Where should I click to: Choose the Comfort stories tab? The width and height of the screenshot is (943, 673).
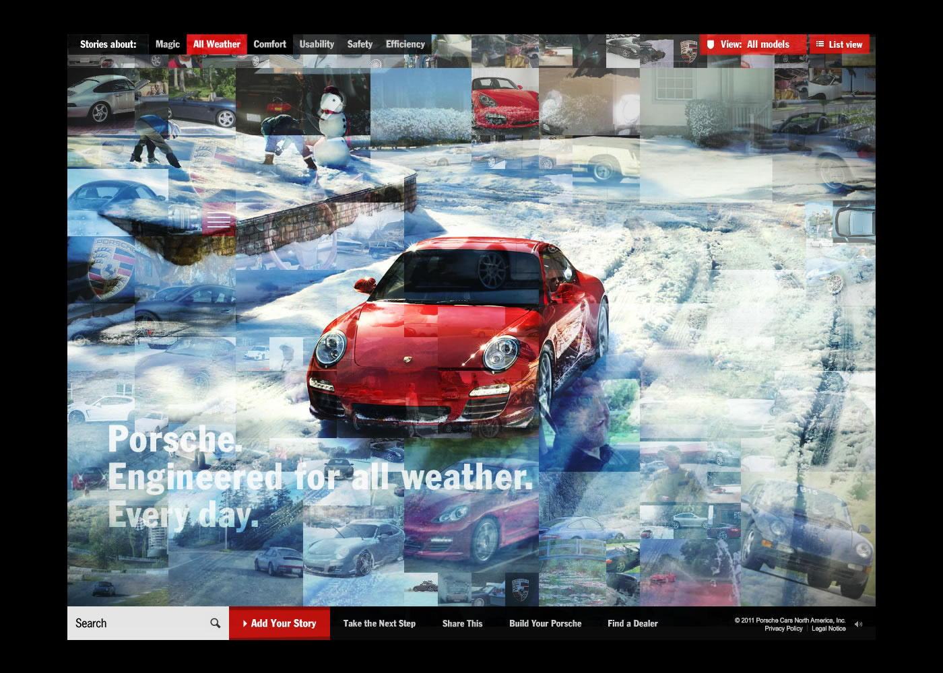click(x=270, y=44)
